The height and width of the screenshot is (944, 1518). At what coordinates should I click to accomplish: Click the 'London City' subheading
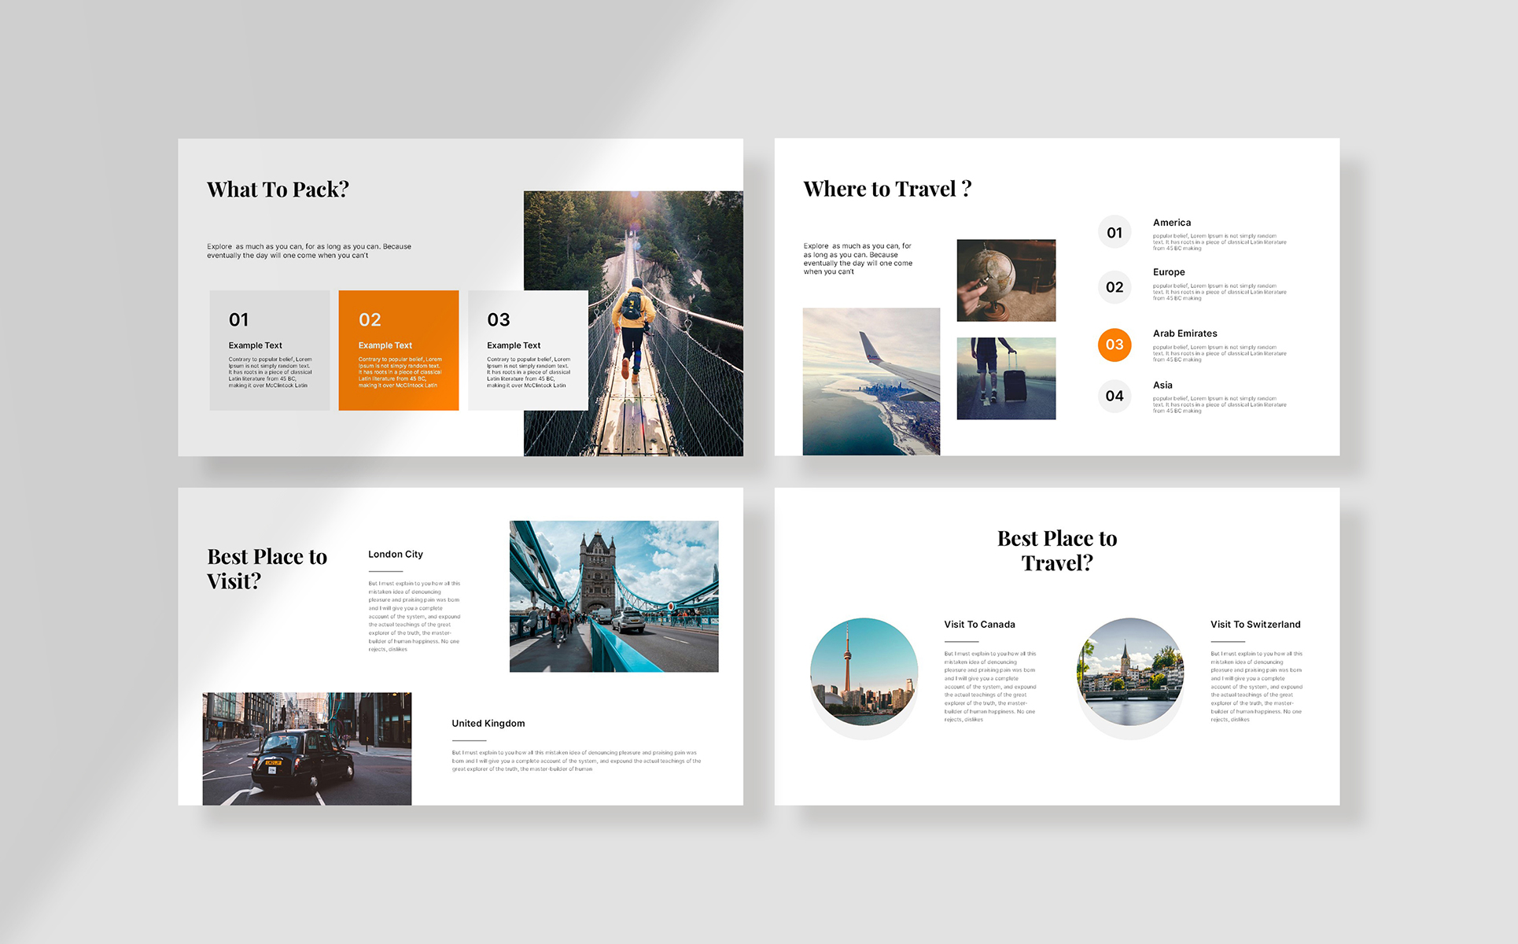(395, 555)
